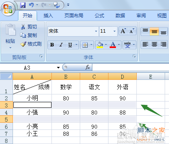The height and width of the screenshot is (144, 169).
Task: Click the Select All corner triangle
Action: point(7,76)
